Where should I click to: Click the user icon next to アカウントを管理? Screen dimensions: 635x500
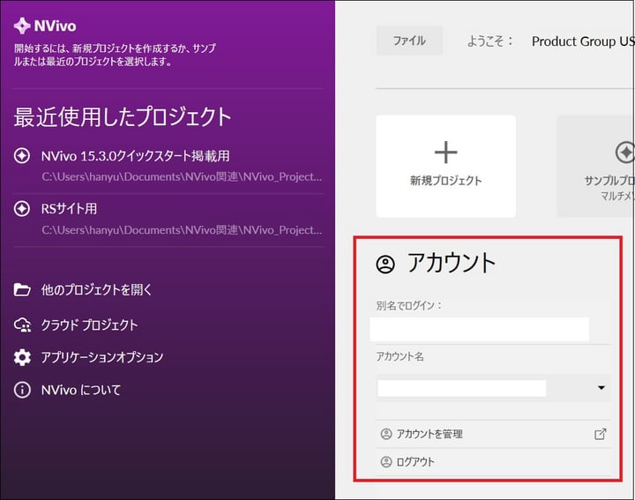[x=386, y=434]
